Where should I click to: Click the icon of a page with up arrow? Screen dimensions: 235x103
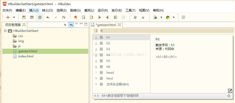pyautogui.click(x=84, y=17)
